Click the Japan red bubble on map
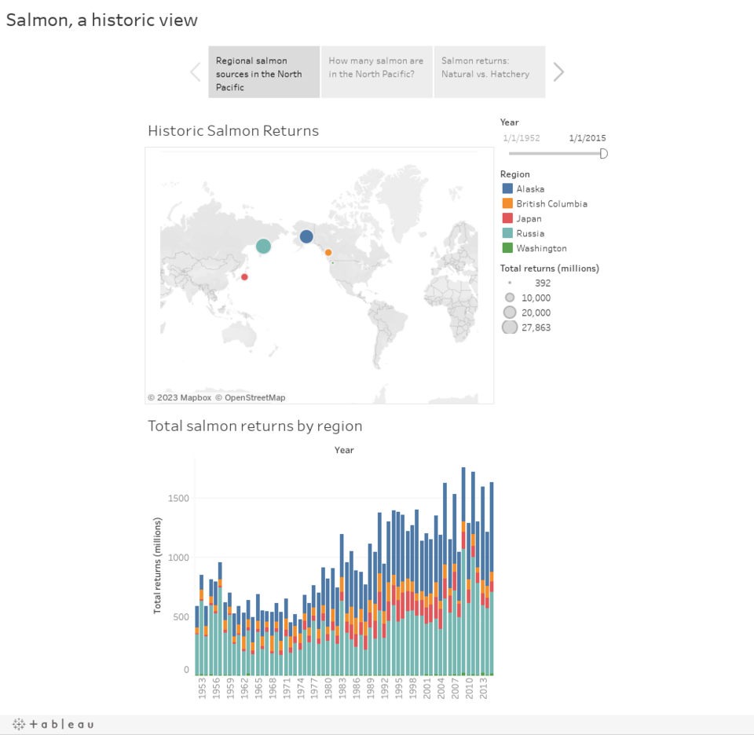 244,277
